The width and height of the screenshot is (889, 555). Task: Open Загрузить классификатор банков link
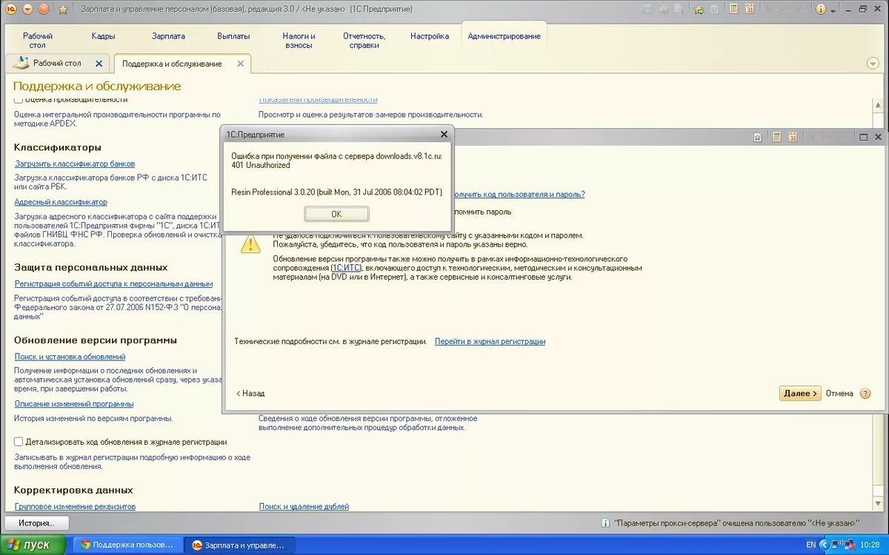(x=75, y=164)
